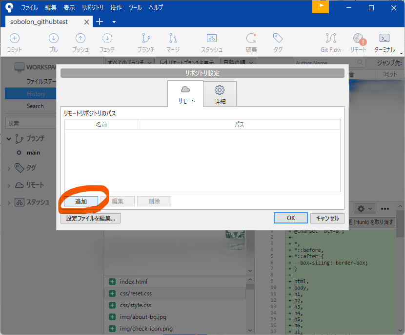Switch to the Details (詳細) dialog tab
Screen dimensions: 405x335
[x=220, y=94]
